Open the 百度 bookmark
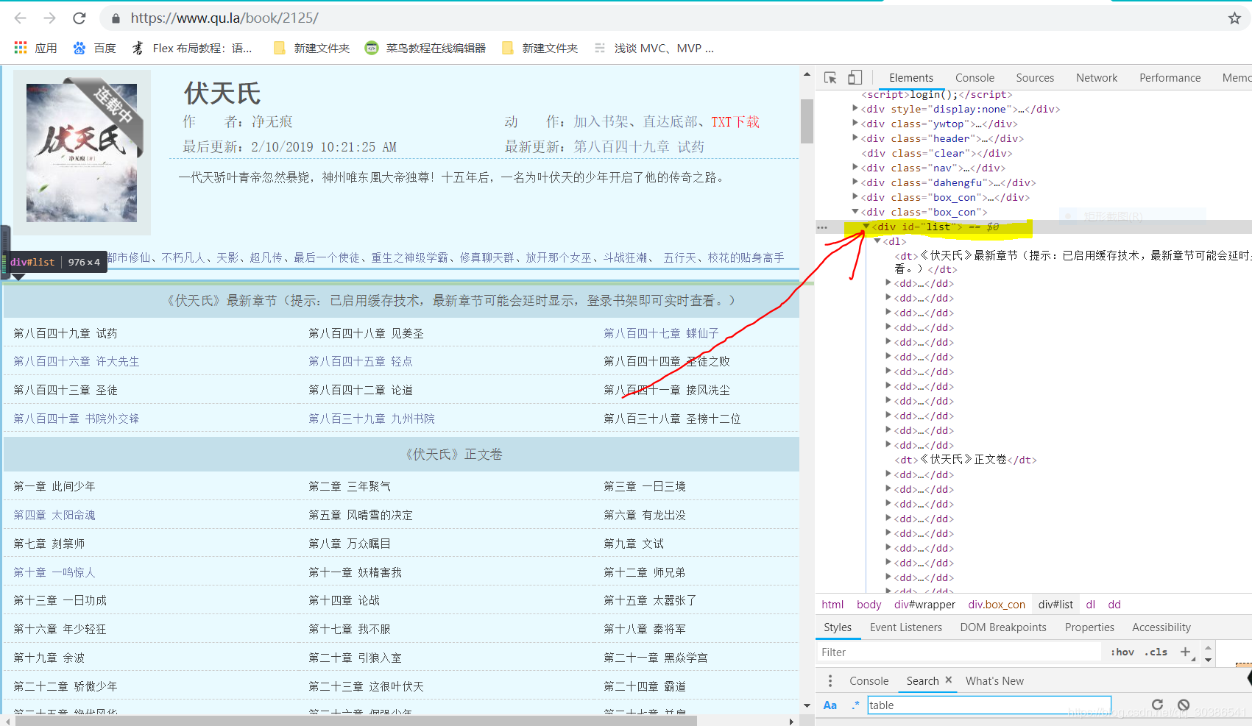Viewport: 1252px width, 726px height. pos(94,48)
